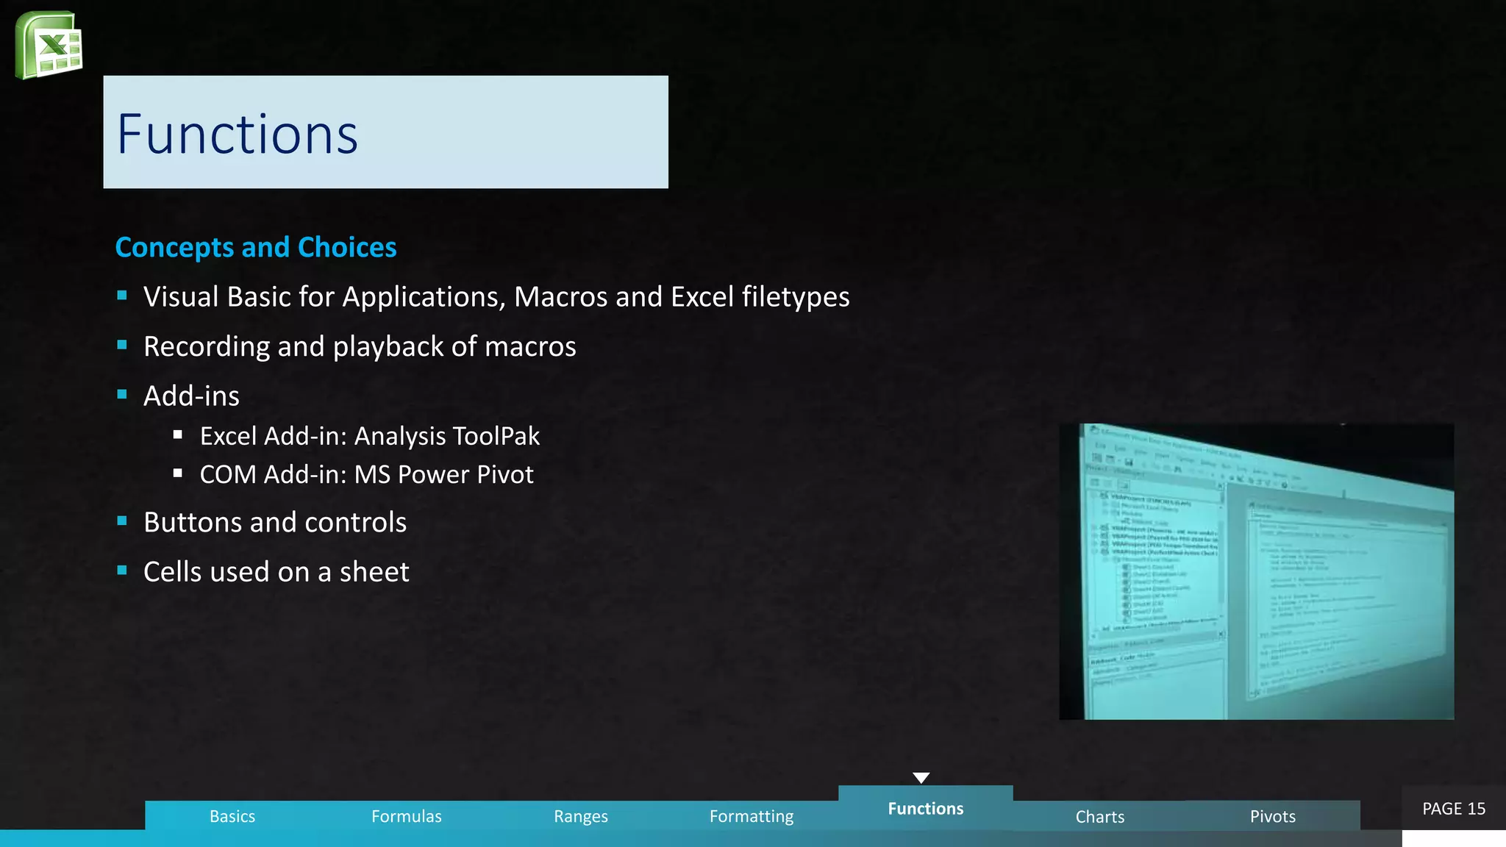Go to the Ranges tab

click(x=580, y=816)
